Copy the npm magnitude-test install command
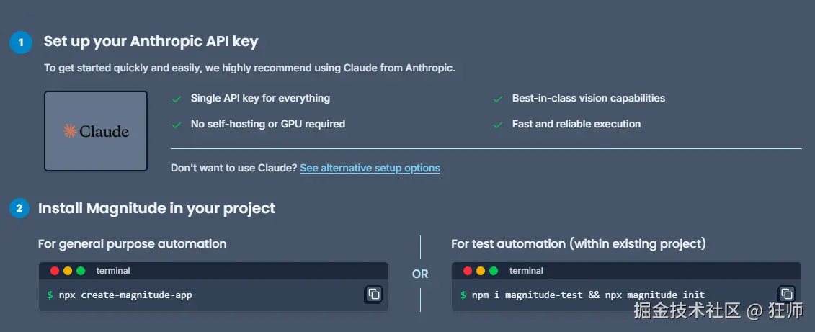This screenshot has width=815, height=332. (x=786, y=294)
